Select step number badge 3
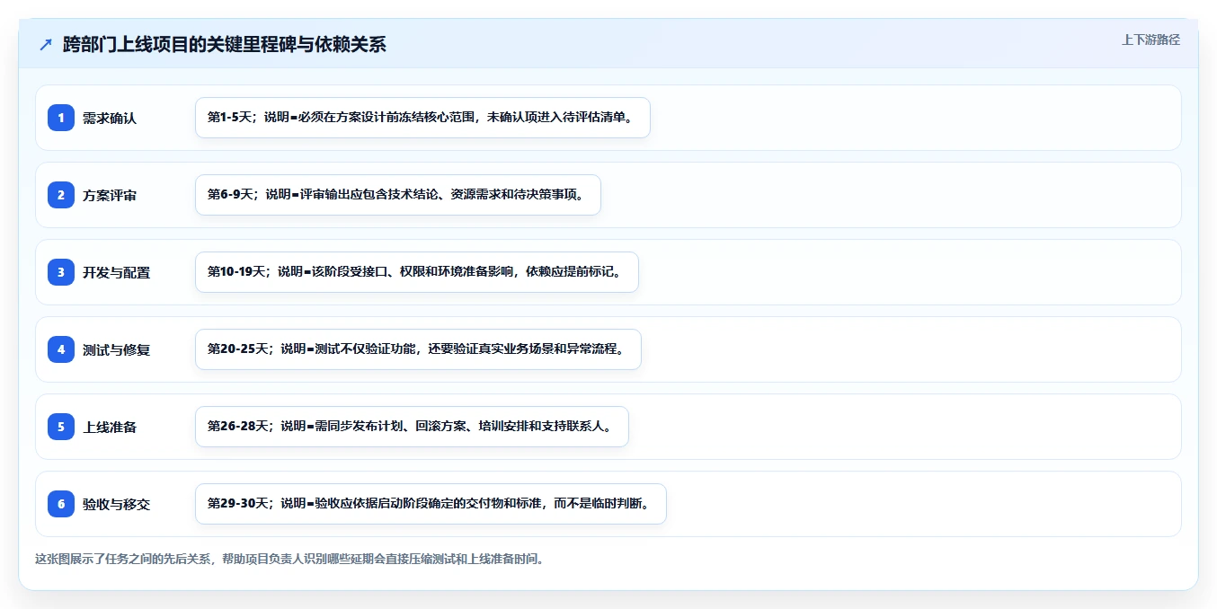The height and width of the screenshot is (609, 1217). [61, 272]
